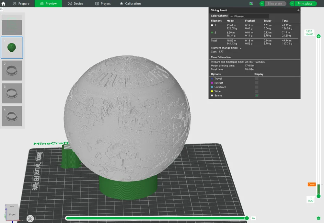Toggle the sidebar collapse arrows icon
The width and height of the screenshot is (324, 223).
(x=1, y=9)
